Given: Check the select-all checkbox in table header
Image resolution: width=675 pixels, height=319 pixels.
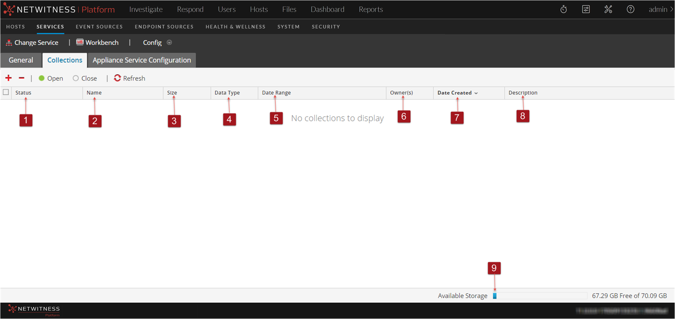Looking at the screenshot, I should [6, 92].
